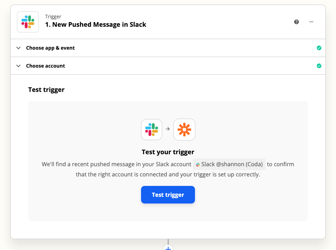Click green checkmark beside Choose app & event
Viewport: 336px width, 250px height.
point(319,48)
